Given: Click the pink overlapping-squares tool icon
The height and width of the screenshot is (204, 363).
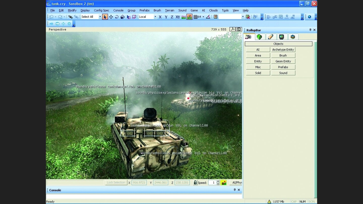Looking at the screenshot, I should tap(134, 17).
